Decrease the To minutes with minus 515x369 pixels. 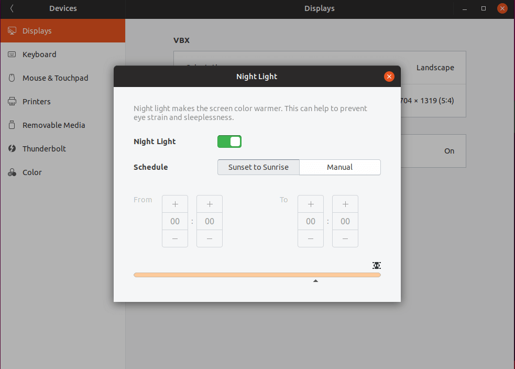pos(345,238)
